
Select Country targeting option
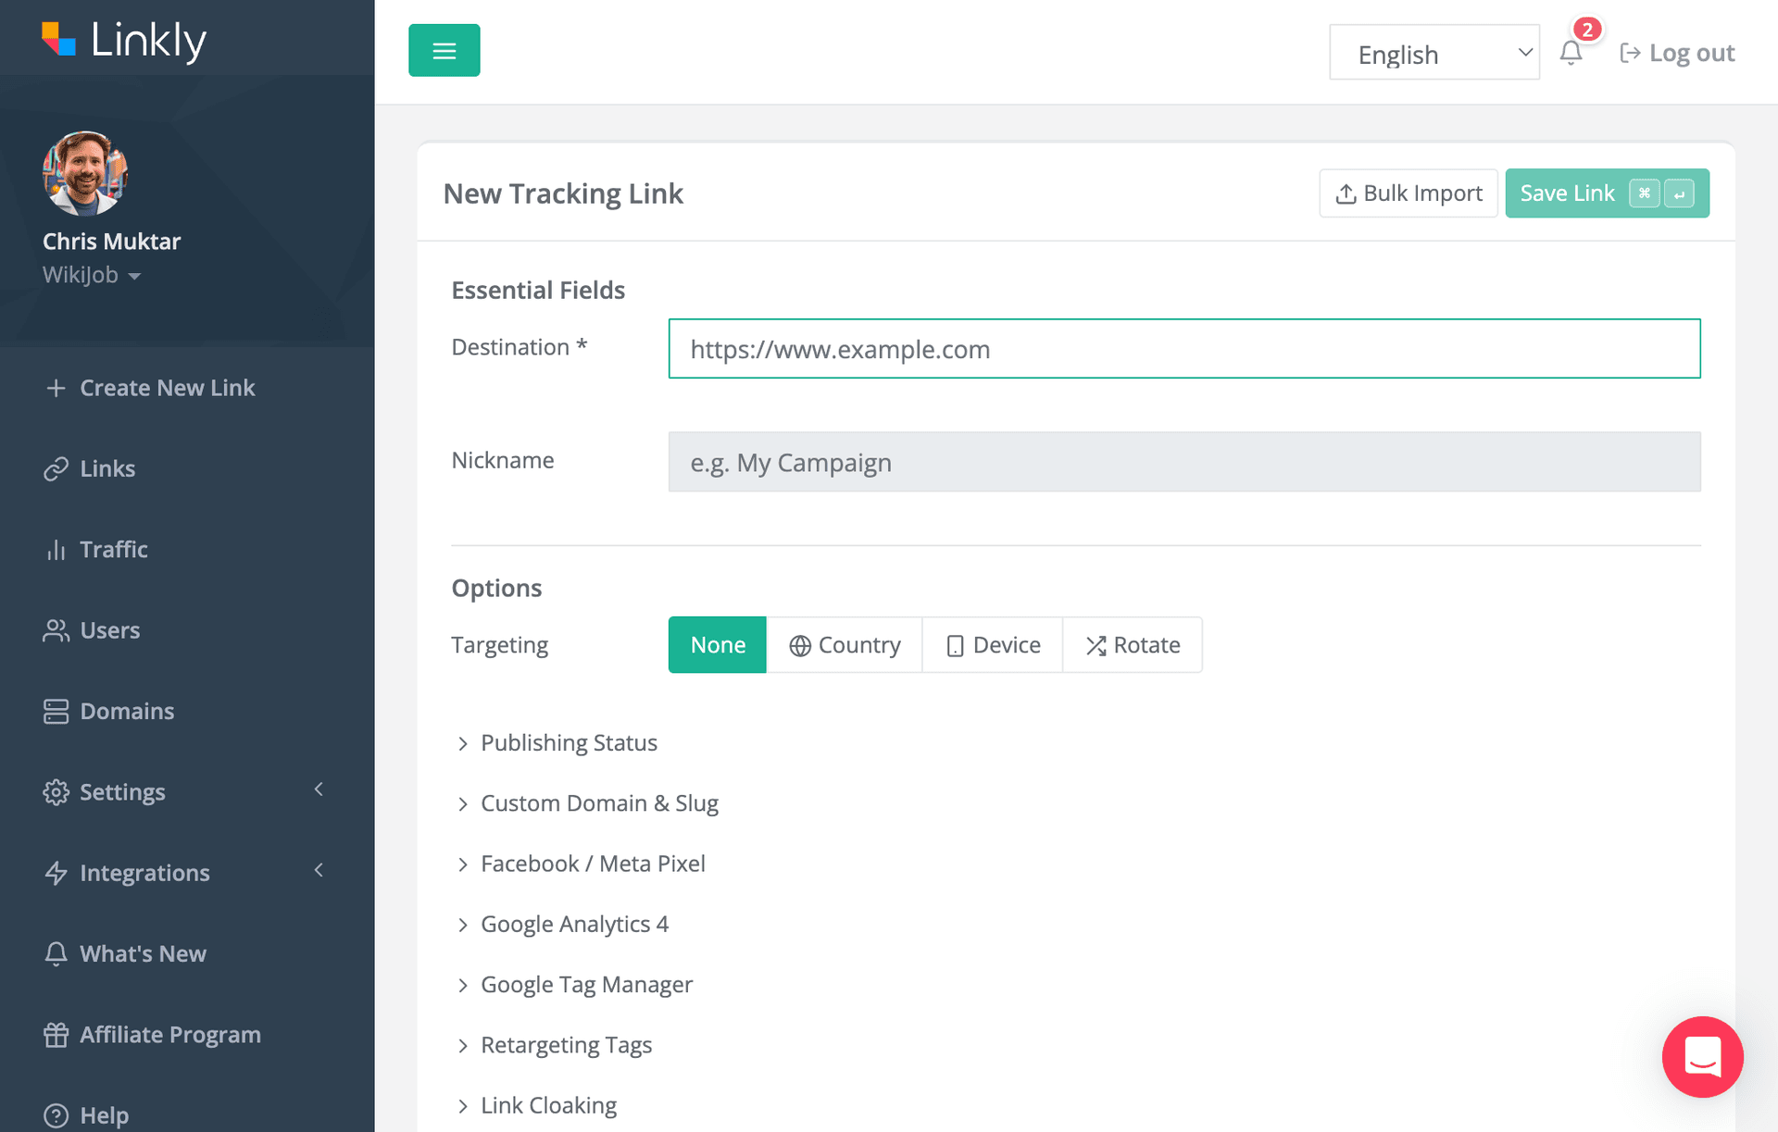pos(845,644)
